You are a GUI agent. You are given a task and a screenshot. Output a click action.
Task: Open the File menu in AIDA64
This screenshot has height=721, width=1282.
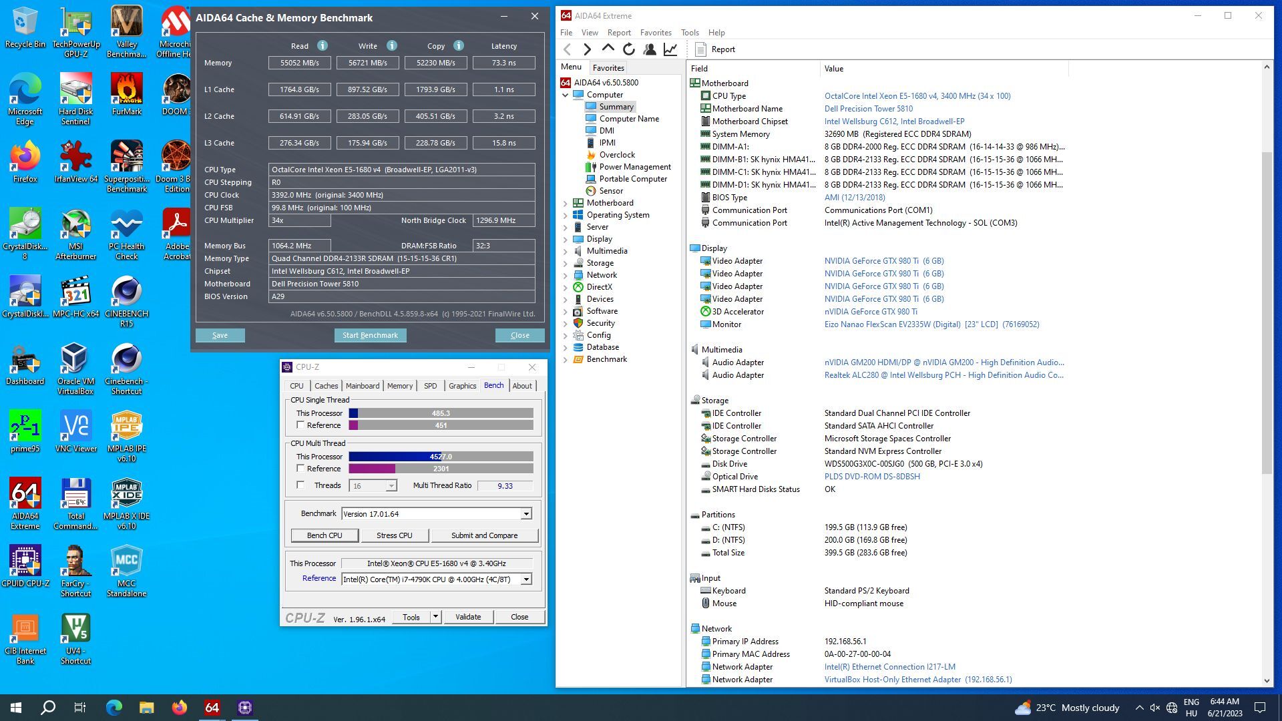pos(566,33)
